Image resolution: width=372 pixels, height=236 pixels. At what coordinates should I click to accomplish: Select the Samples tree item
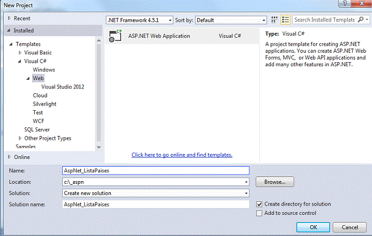[x=26, y=146]
